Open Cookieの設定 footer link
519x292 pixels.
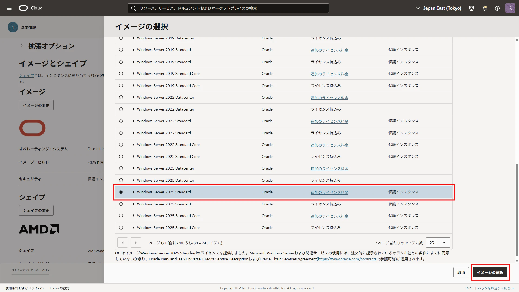59,288
